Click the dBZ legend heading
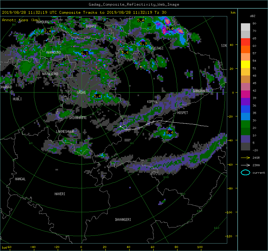This screenshot has height=251, width=268. [x=253, y=16]
